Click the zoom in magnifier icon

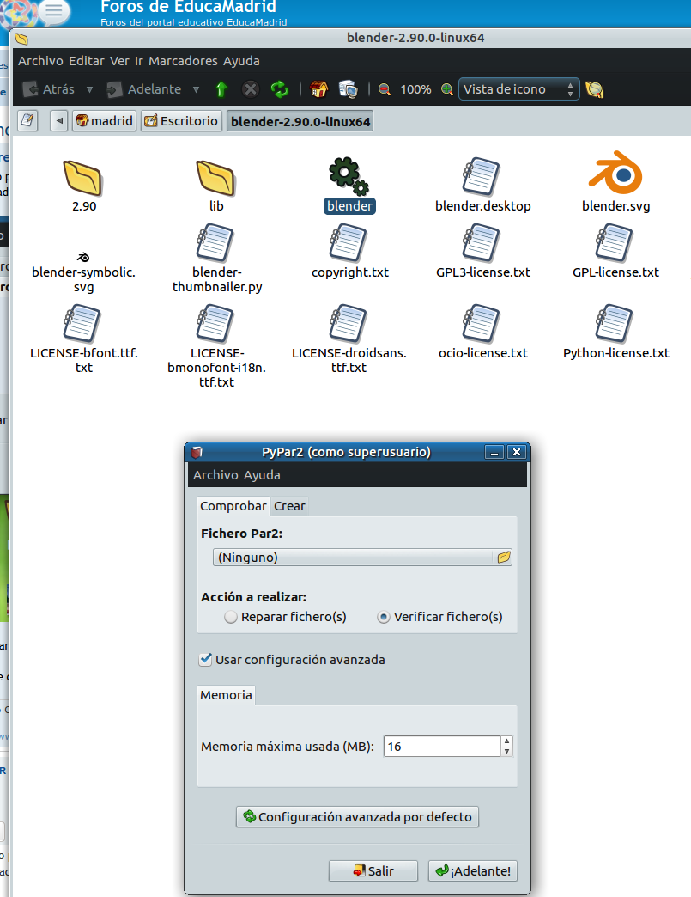[x=447, y=89]
